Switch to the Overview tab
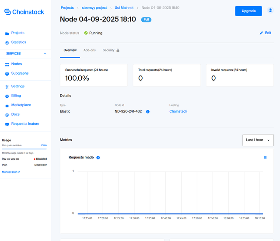The image size is (280, 241). (x=70, y=50)
